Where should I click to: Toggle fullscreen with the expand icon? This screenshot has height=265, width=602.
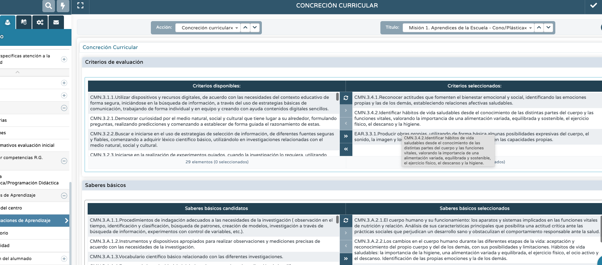point(80,5)
